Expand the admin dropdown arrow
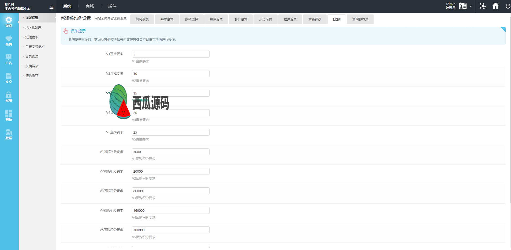The width and height of the screenshot is (511, 250). (471, 6)
